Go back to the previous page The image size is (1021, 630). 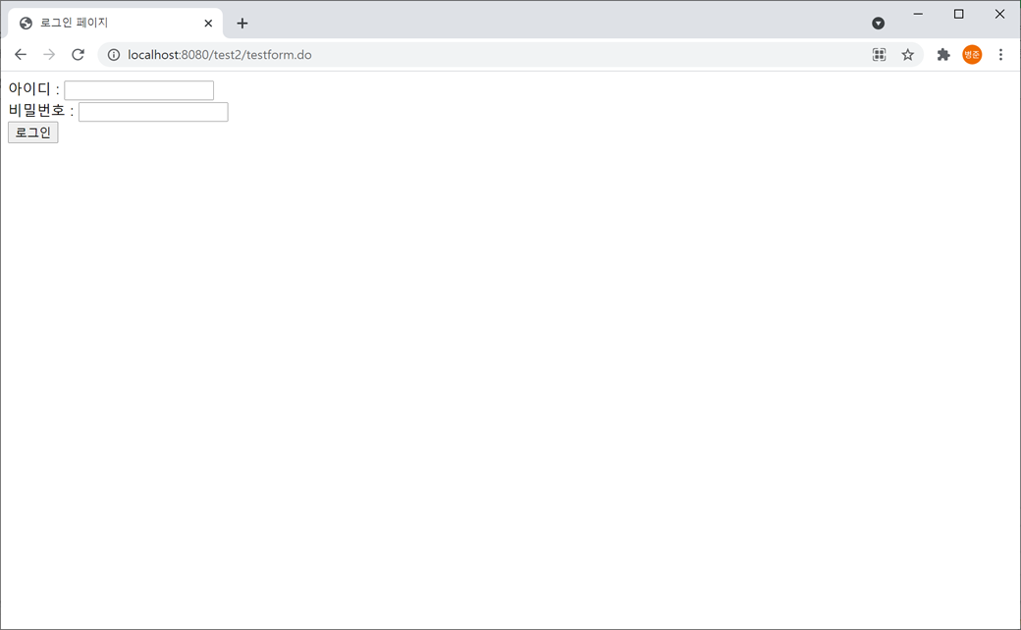21,55
